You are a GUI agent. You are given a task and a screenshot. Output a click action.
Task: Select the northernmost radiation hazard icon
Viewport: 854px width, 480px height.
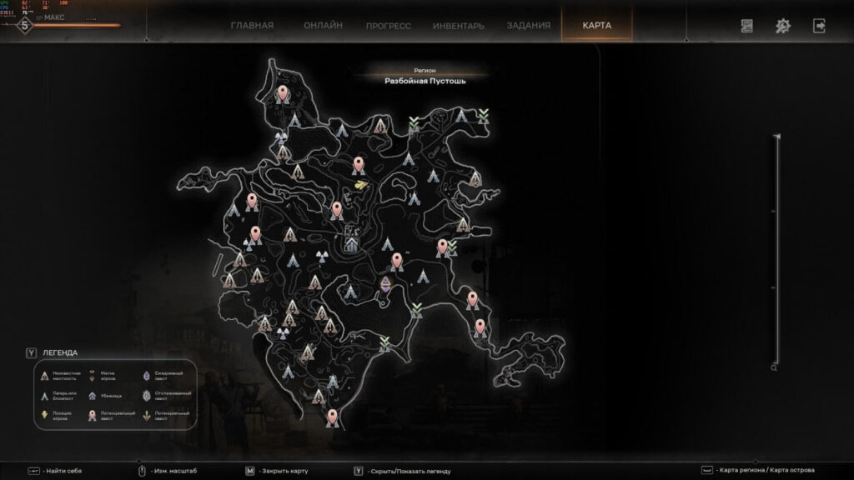pyautogui.click(x=280, y=137)
